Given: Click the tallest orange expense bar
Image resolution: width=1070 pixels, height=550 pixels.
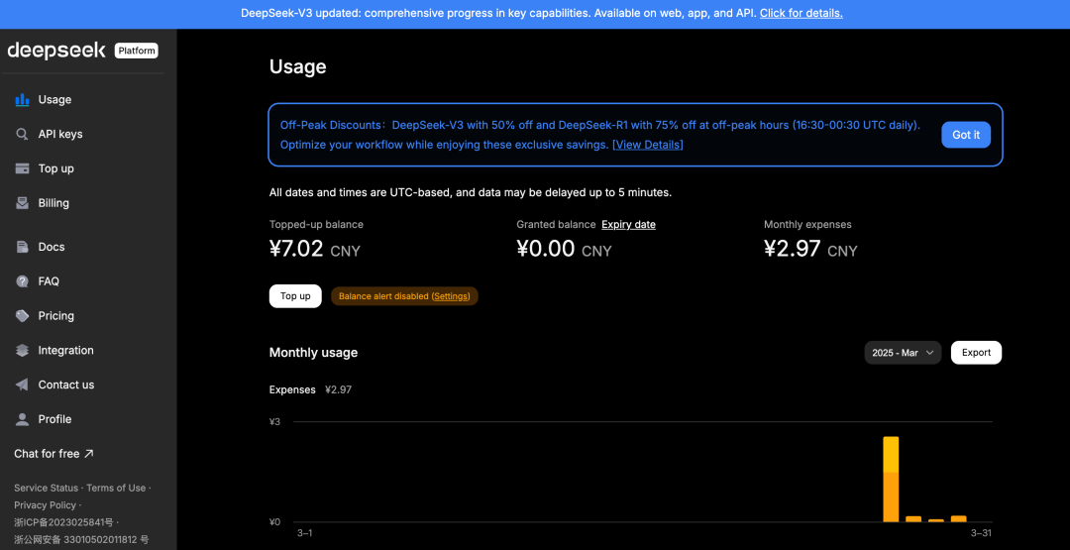Looking at the screenshot, I should pyautogui.click(x=891, y=480).
